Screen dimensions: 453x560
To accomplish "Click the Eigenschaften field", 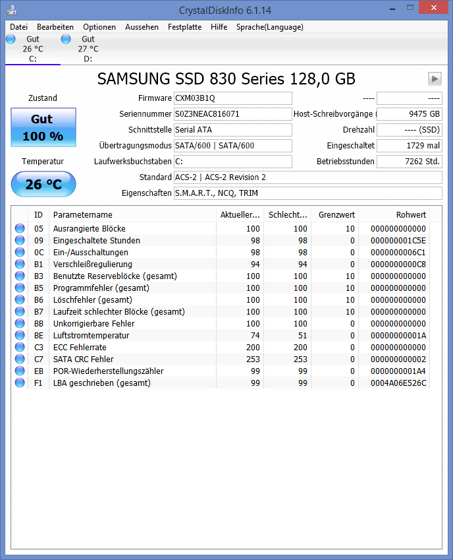I will pos(308,193).
